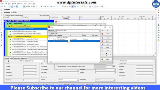The height and width of the screenshot is (90, 160).
Task: Open the File menu
Action: 2,4
